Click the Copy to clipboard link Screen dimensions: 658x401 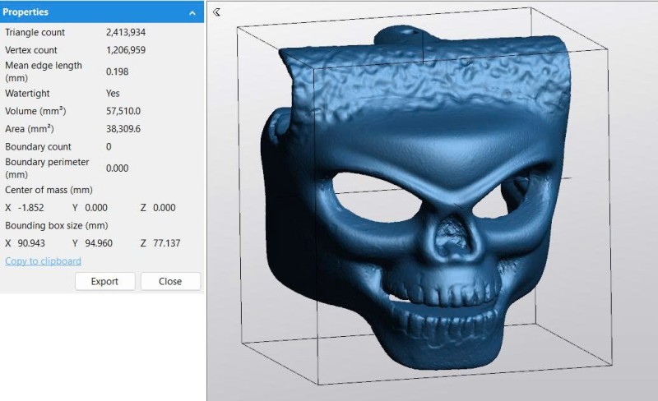pyautogui.click(x=43, y=261)
